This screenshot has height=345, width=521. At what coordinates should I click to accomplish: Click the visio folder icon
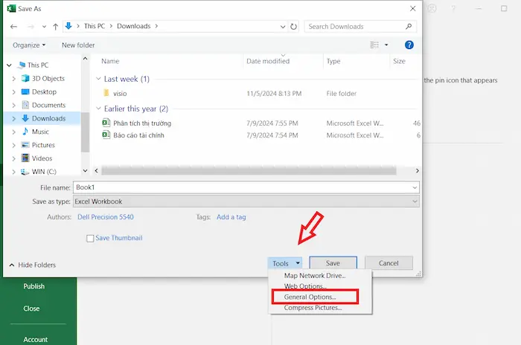click(x=106, y=93)
